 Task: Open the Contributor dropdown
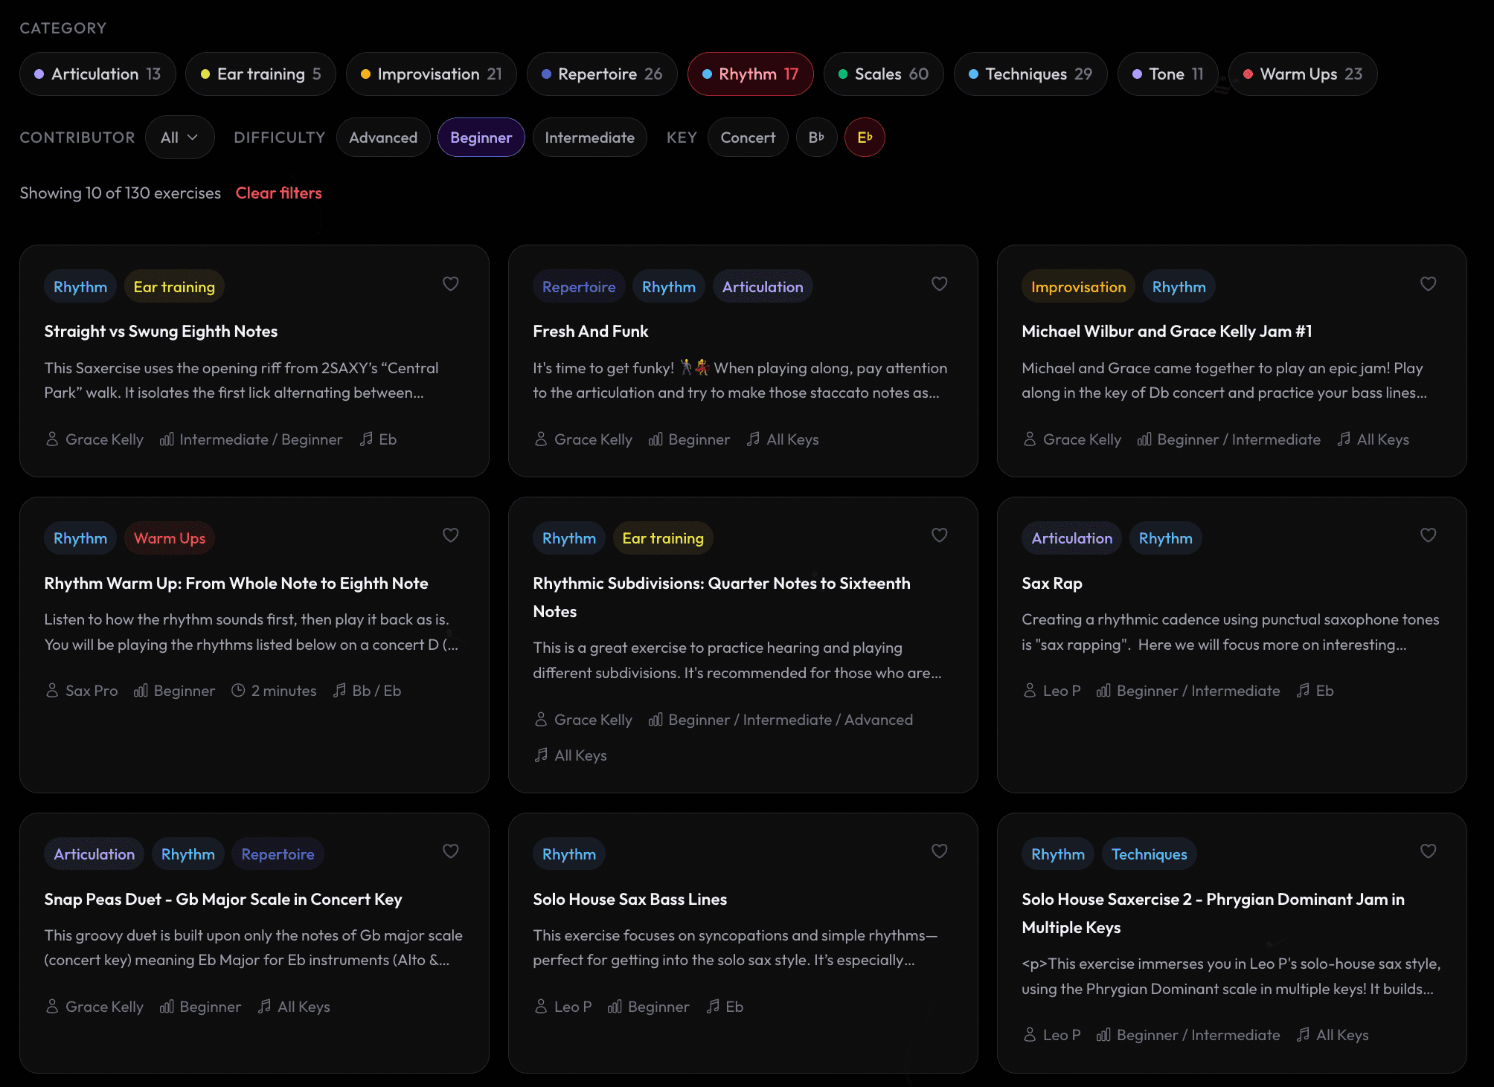pyautogui.click(x=180, y=137)
